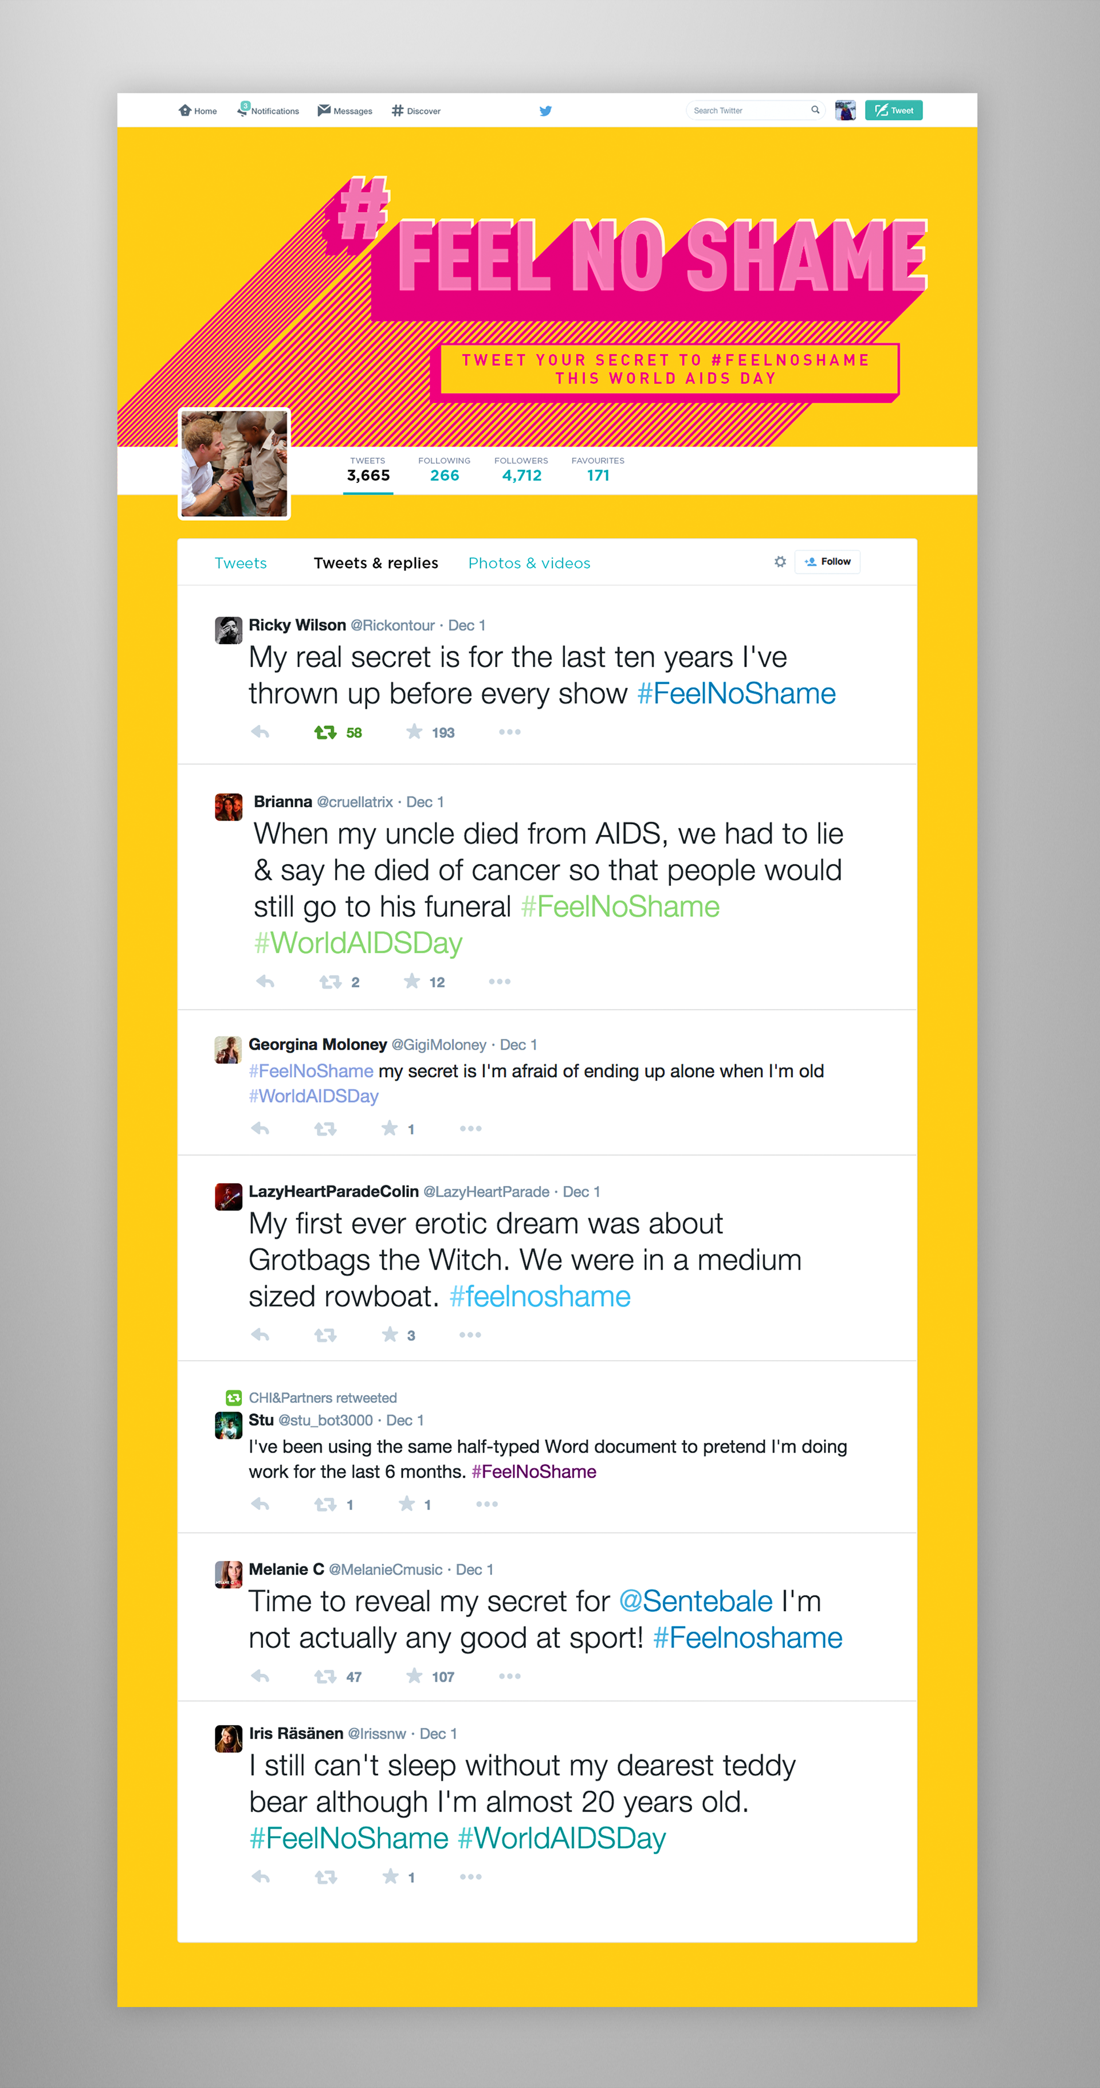Open more options on Georgina Moloney's tweet
1100x2088 pixels.
470,1128
